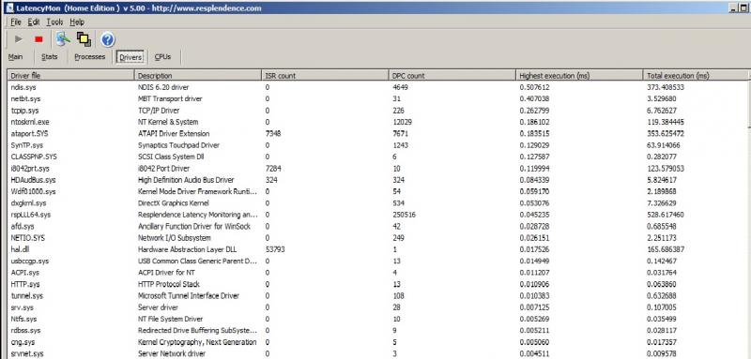
Task: Open the File menu
Action: [x=16, y=22]
